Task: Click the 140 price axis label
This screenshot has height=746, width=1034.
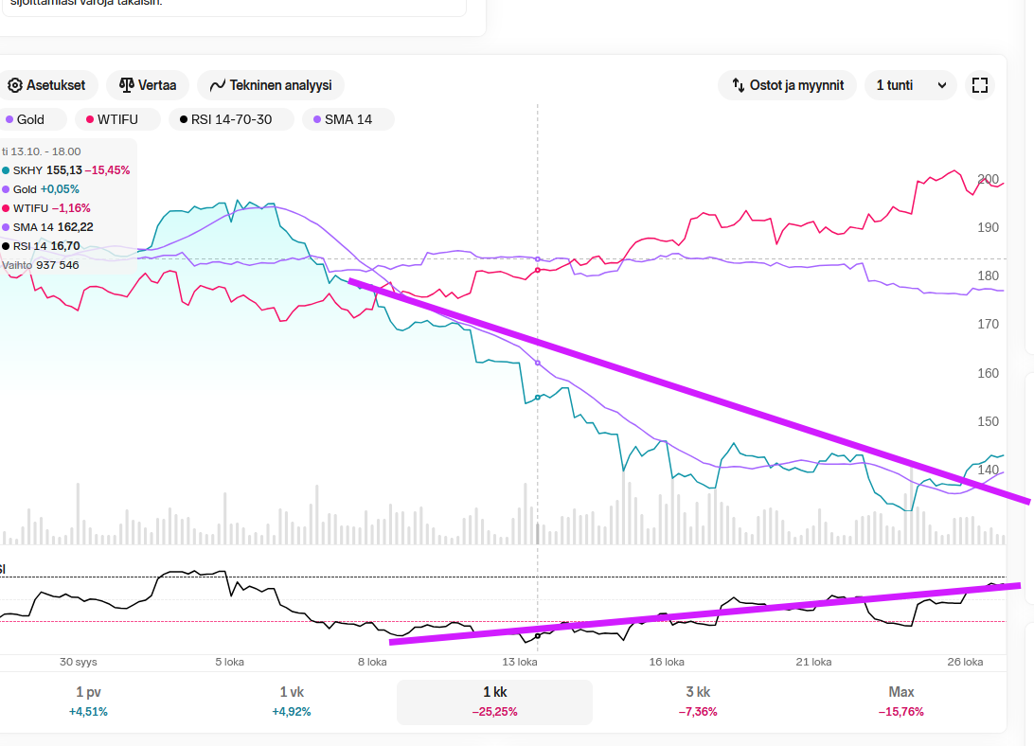Action: [x=988, y=470]
